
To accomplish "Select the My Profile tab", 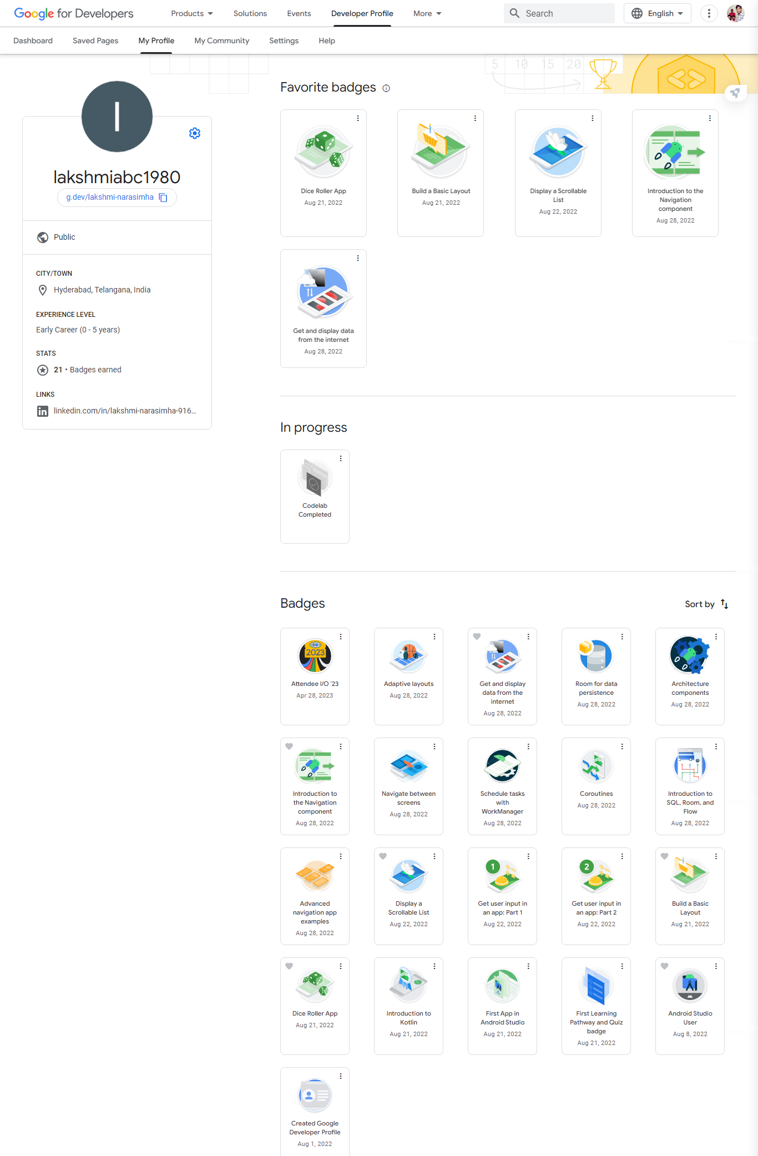I will coord(156,41).
